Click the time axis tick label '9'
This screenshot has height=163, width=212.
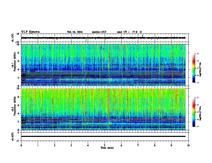coord(171,145)
